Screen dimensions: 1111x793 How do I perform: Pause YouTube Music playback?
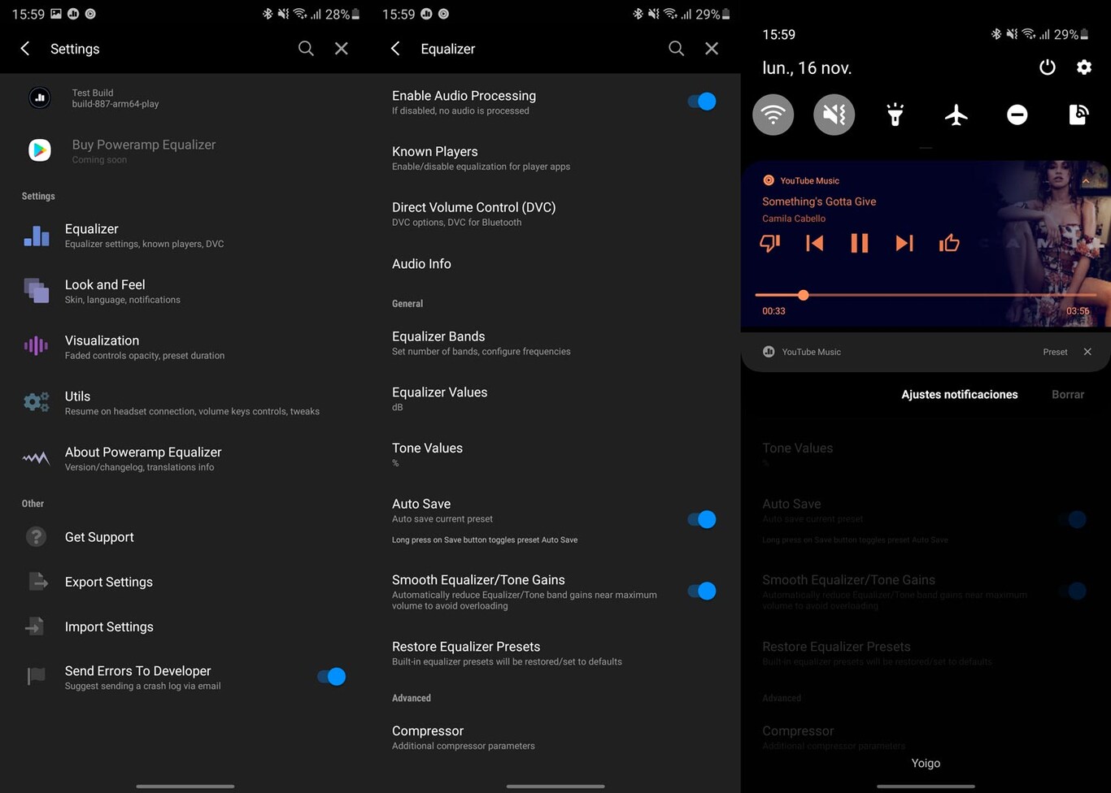click(859, 243)
